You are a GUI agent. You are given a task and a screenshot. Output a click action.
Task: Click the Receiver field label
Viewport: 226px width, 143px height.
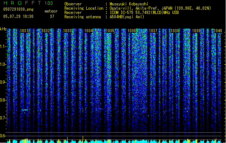(x=73, y=13)
